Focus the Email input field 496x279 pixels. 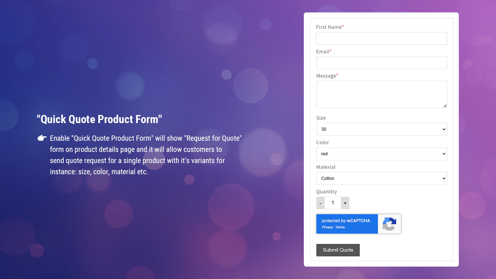pyautogui.click(x=382, y=63)
